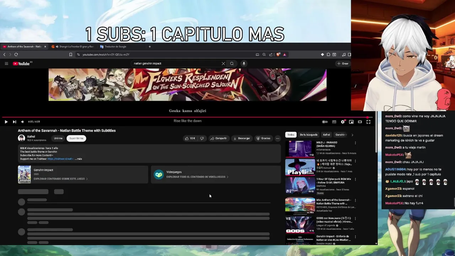
Task: Open the browser media control music icon
Action: click(343, 54)
